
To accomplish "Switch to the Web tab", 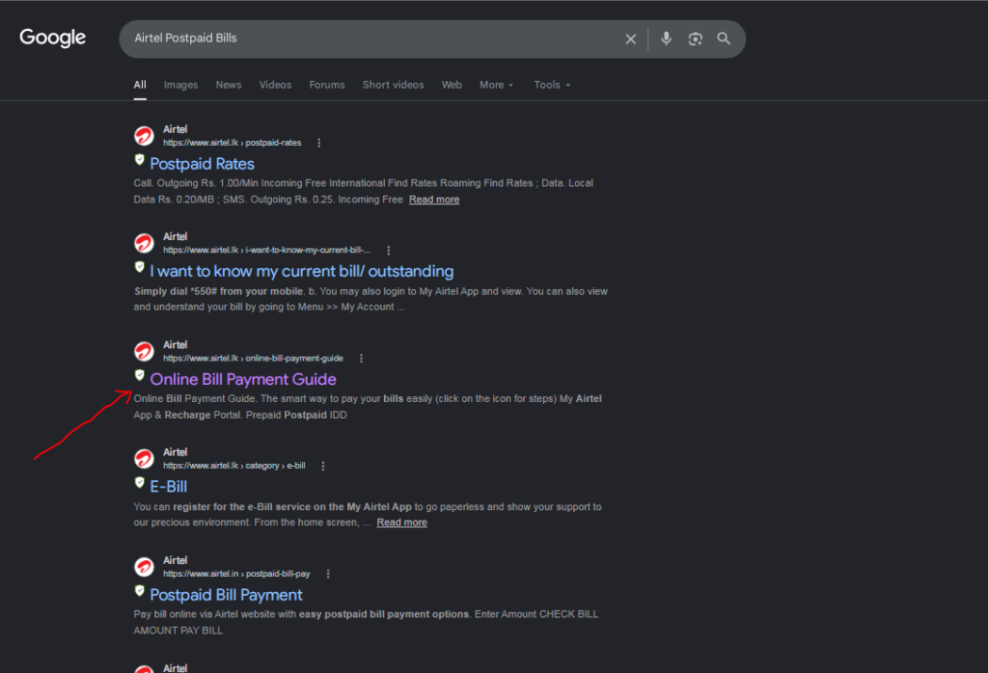I will (452, 85).
